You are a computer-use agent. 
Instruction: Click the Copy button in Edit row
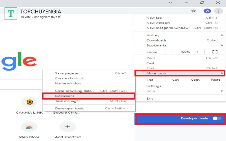(195, 80)
